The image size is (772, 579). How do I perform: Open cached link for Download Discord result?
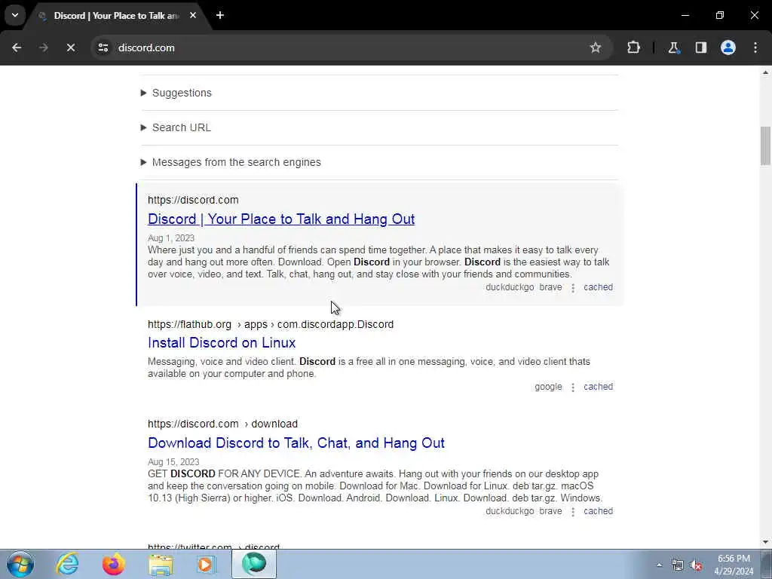[598, 511]
